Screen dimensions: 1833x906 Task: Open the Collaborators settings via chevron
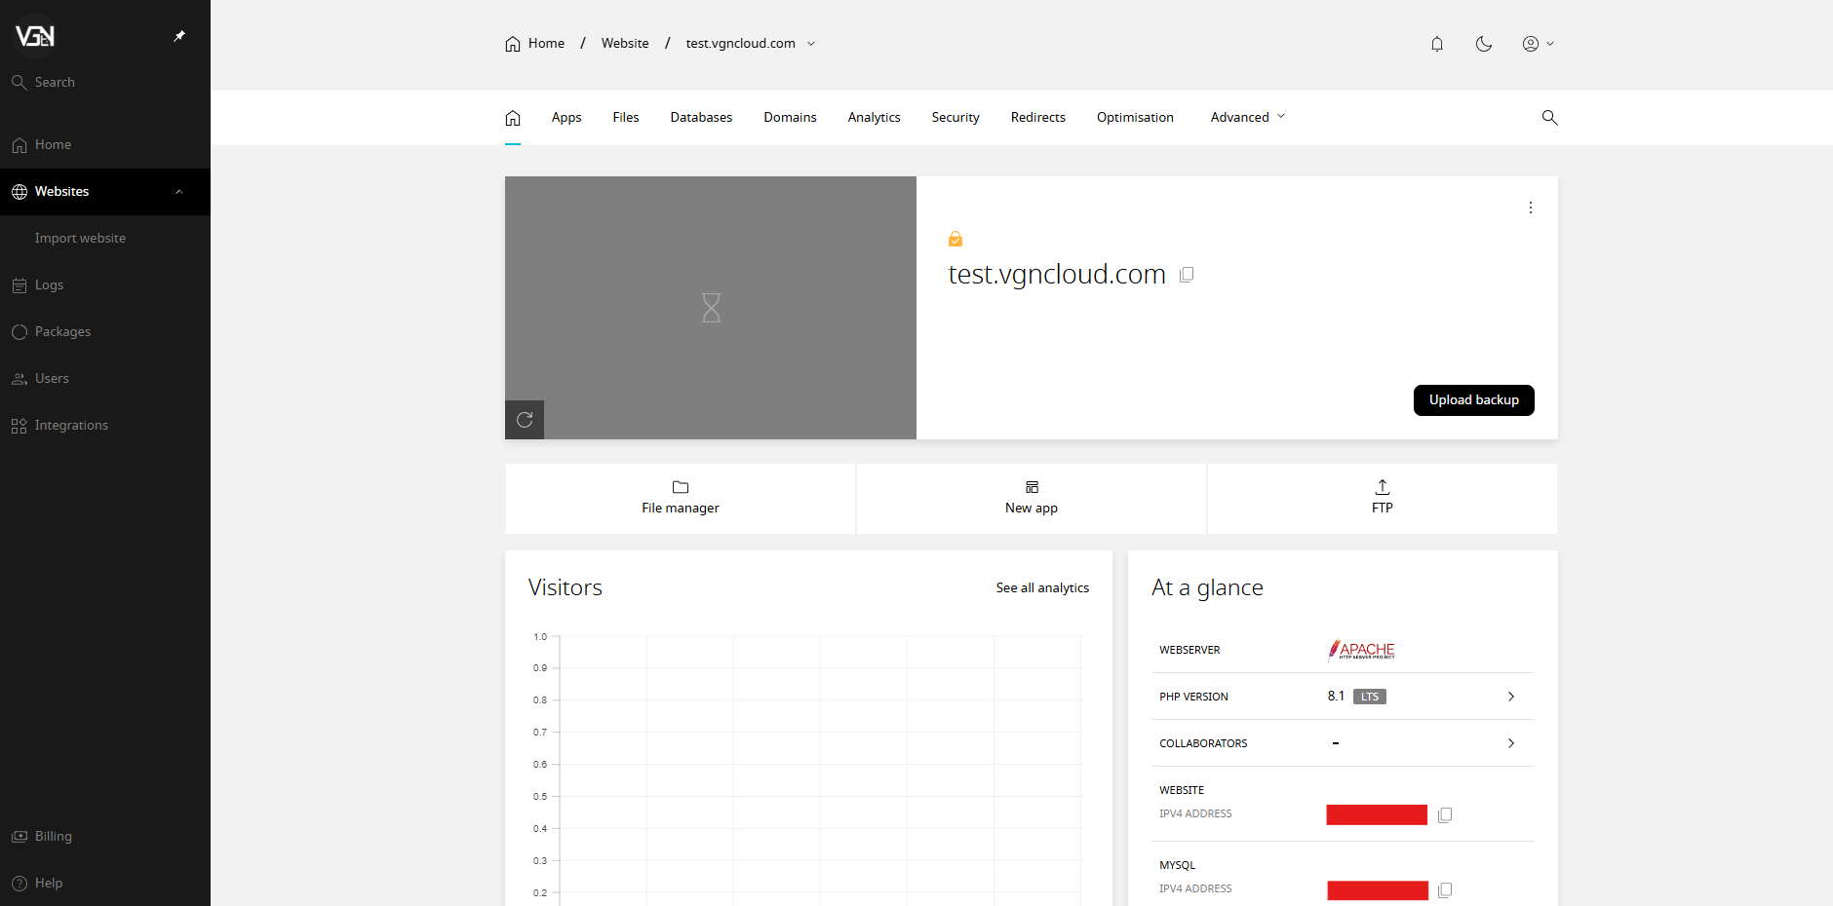1510,743
